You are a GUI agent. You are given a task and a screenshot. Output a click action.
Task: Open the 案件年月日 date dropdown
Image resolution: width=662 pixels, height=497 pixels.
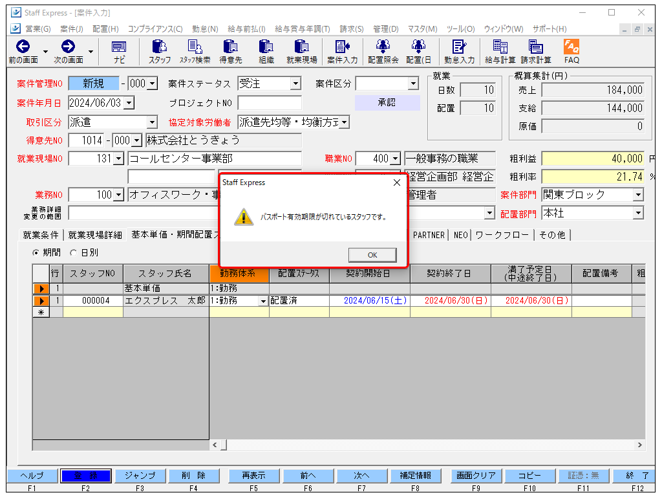[x=129, y=103]
